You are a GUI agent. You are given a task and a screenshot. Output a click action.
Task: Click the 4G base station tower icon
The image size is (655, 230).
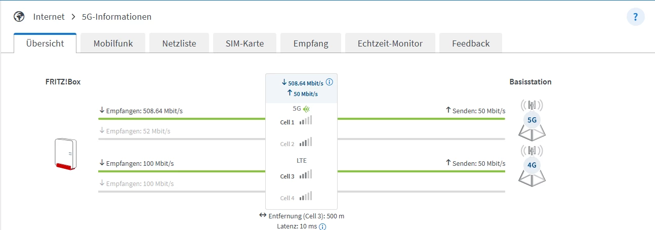tap(531, 165)
